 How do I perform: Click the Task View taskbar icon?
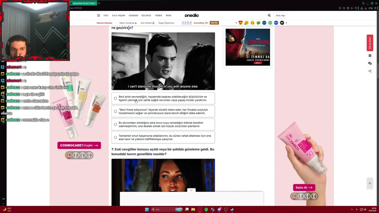pos(187,209)
